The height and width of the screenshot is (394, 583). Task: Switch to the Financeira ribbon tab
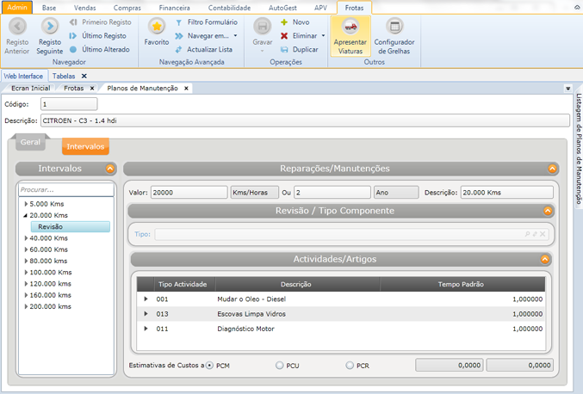coord(175,7)
